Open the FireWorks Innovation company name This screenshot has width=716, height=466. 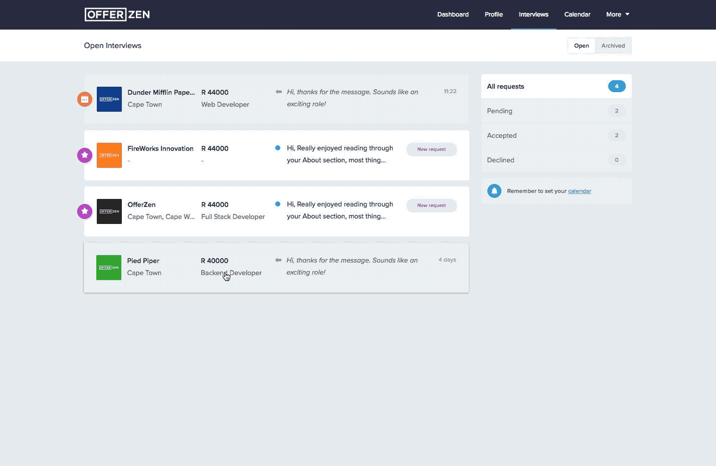click(x=160, y=148)
